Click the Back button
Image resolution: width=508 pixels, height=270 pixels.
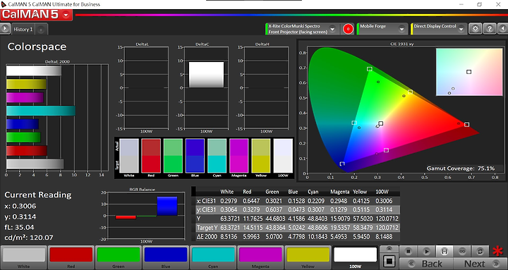426,264
